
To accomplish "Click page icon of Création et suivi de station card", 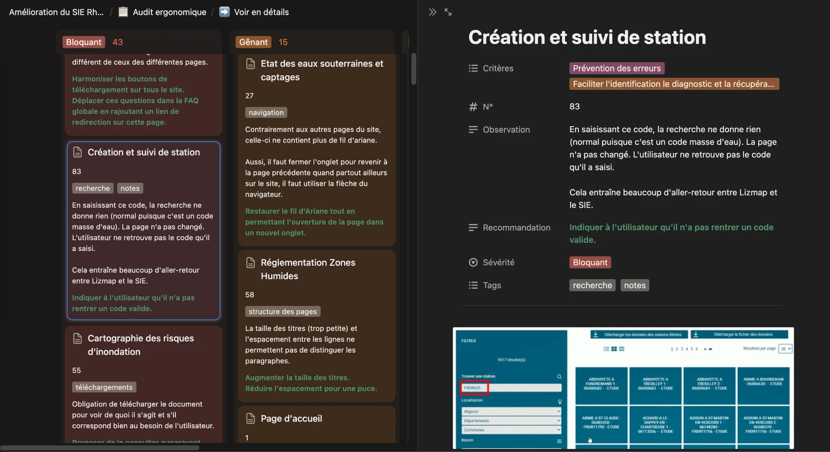I will pyautogui.click(x=77, y=152).
